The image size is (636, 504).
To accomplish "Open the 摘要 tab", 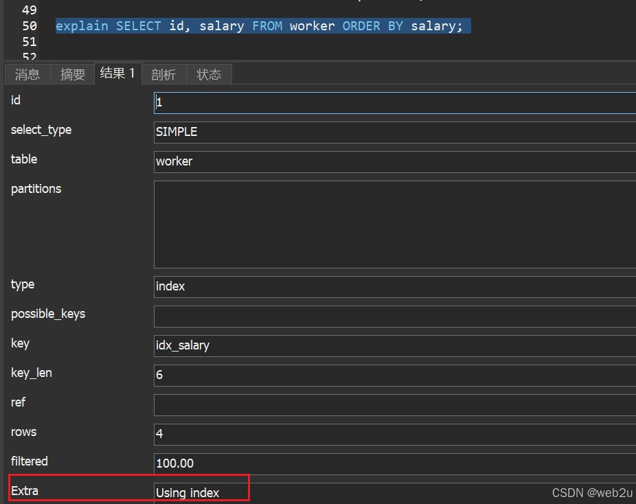I will (72, 74).
